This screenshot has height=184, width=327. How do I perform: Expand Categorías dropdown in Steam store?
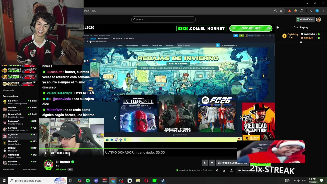tap(146, 45)
